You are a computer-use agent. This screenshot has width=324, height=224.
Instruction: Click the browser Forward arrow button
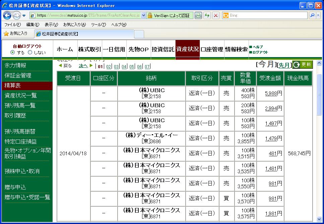coord(16,15)
